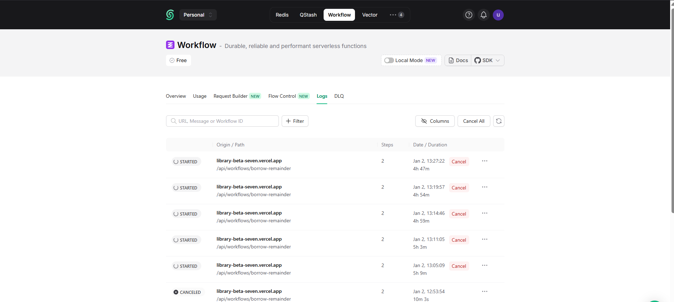The image size is (674, 302).
Task: Click the '10m 3s' duration text
Action: 421,299
